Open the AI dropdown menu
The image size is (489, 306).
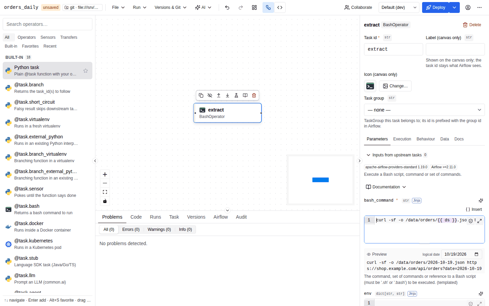(x=203, y=7)
